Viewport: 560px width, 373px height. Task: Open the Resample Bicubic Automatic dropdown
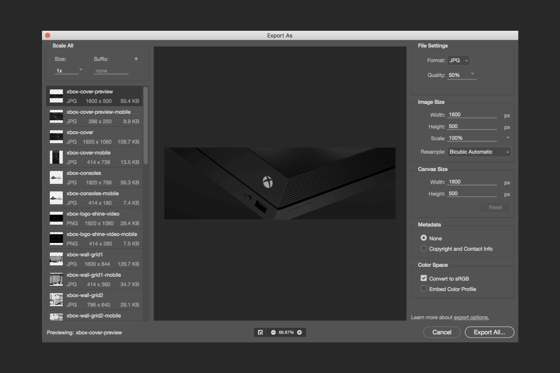point(479,152)
